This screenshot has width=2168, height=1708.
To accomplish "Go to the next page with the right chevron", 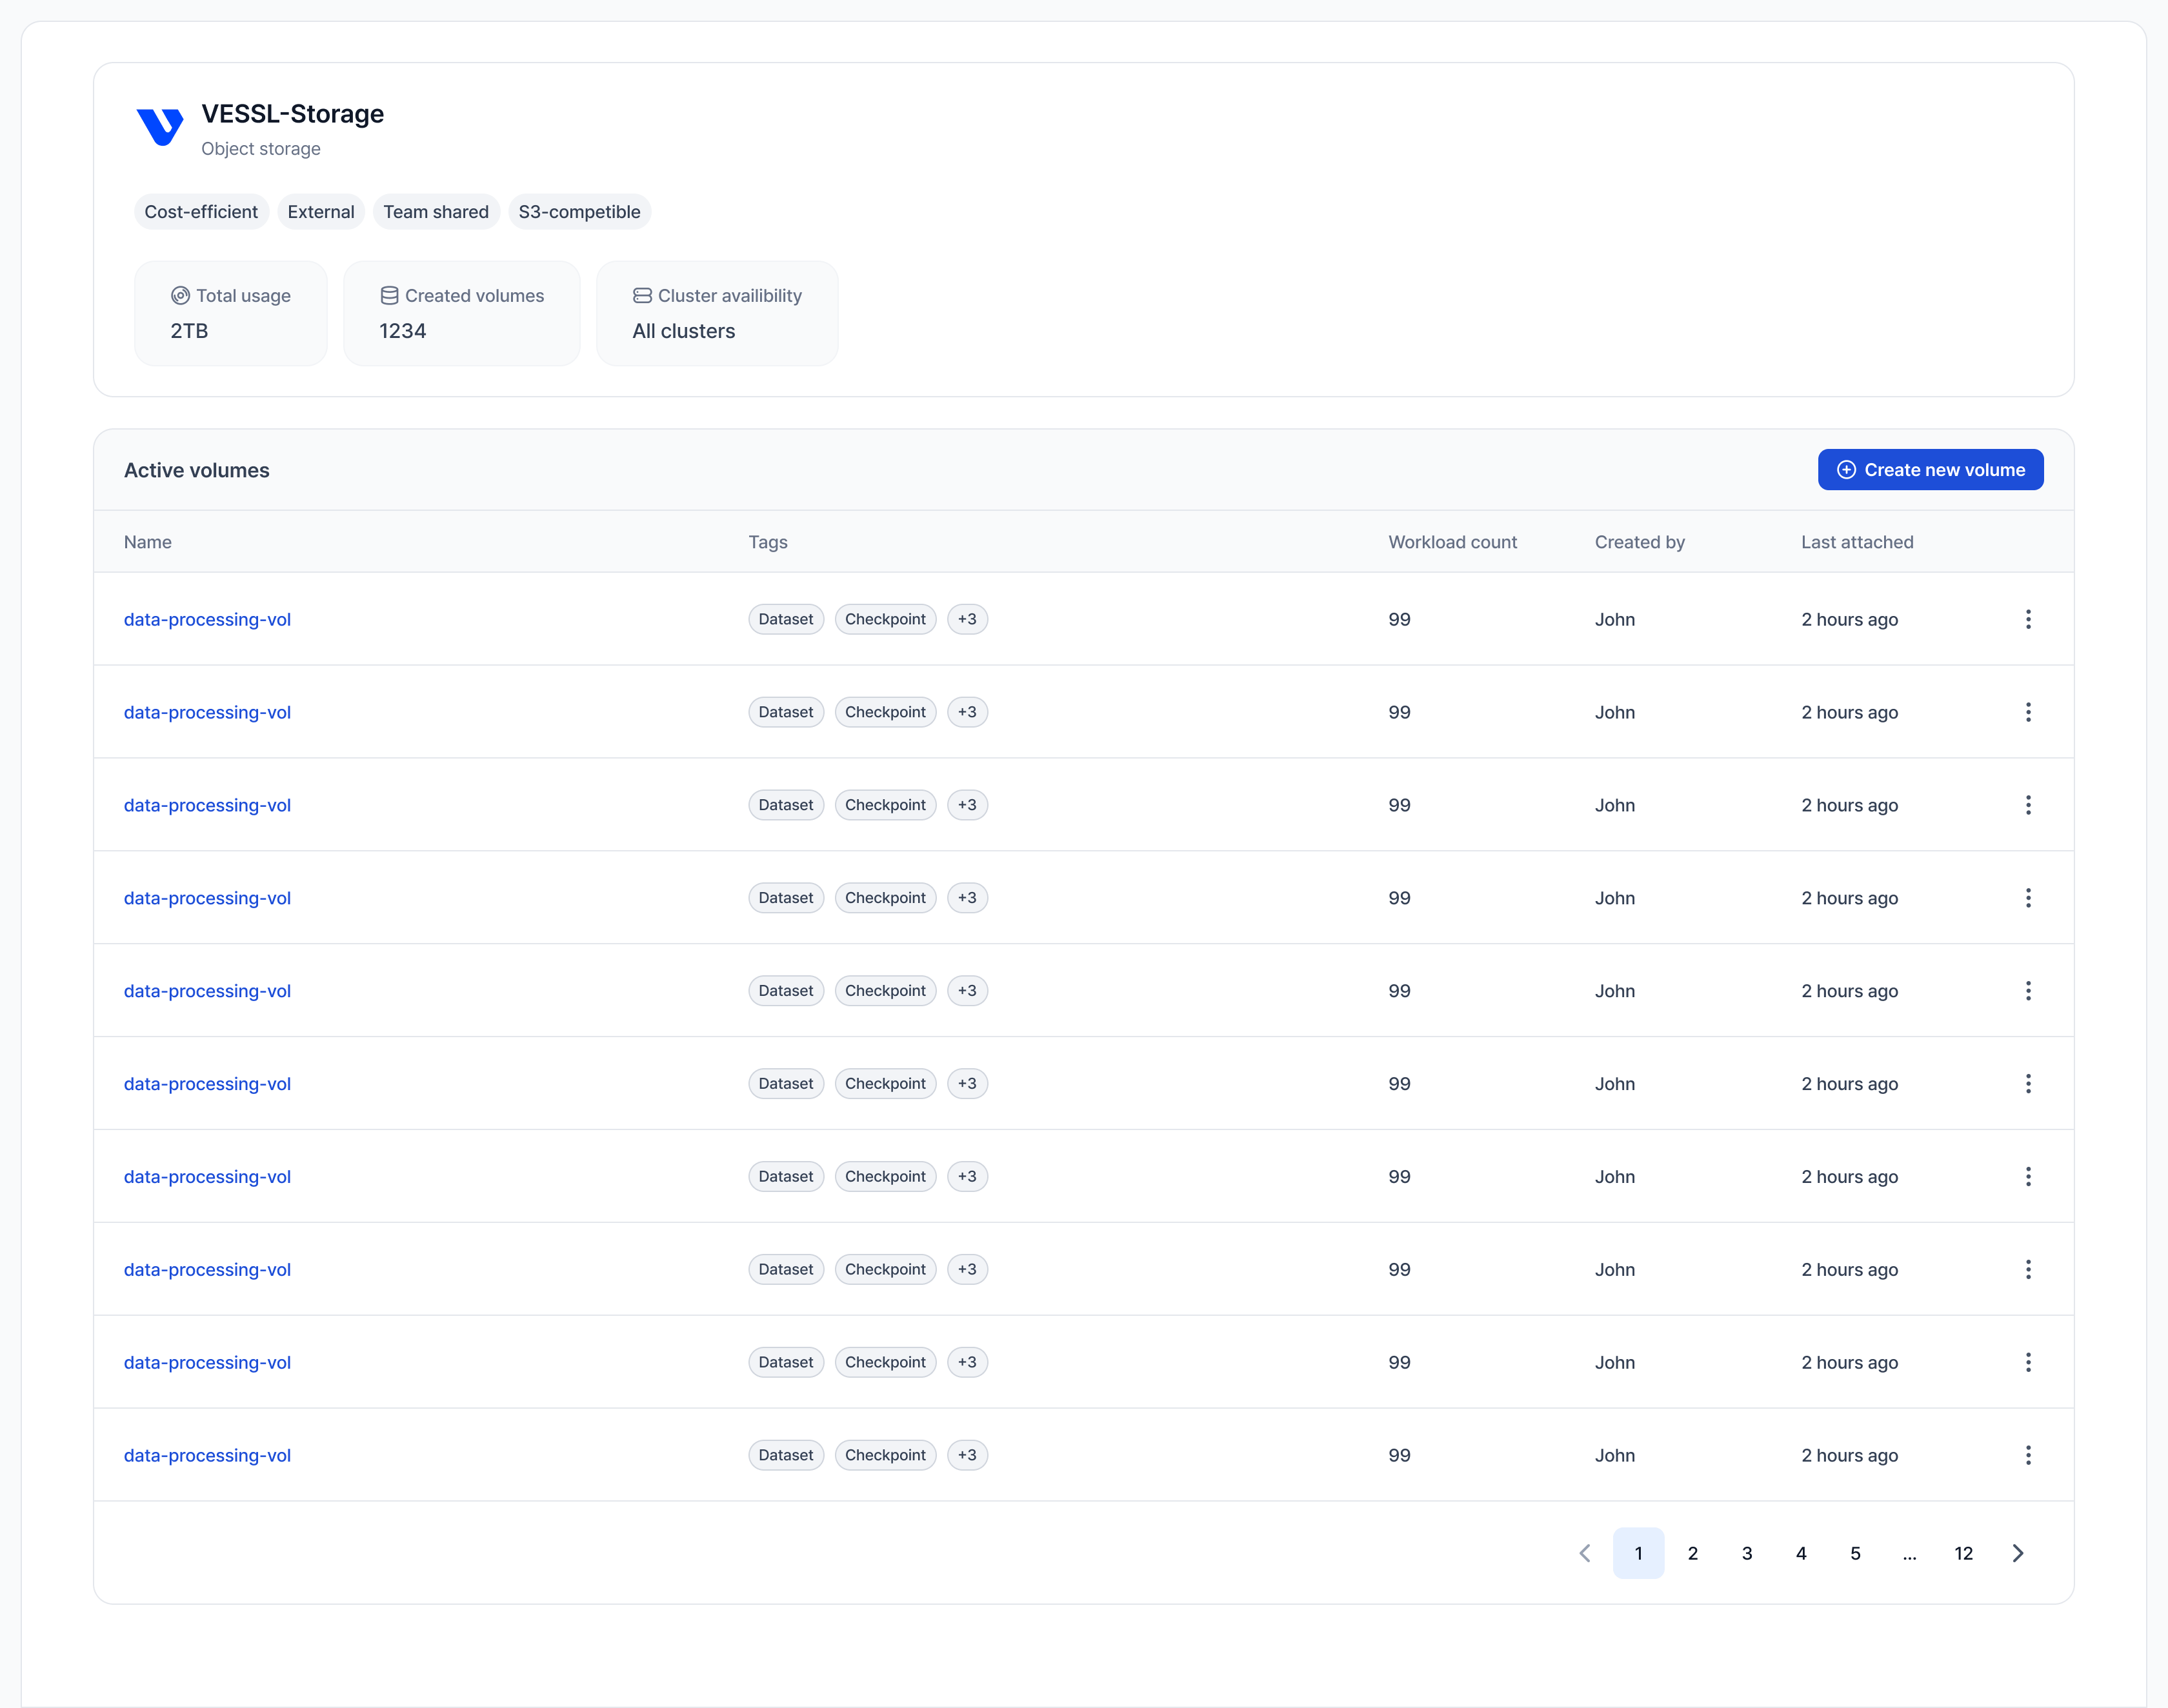I will click(2018, 1553).
